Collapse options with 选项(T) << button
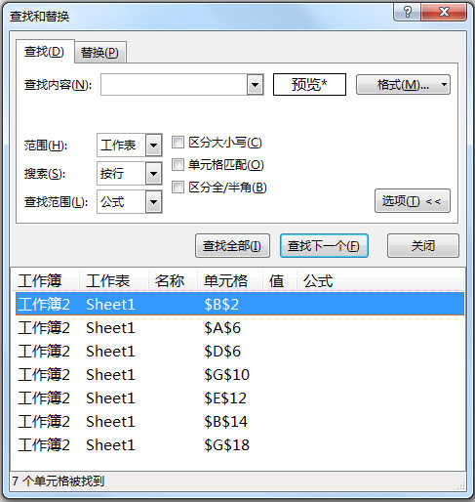The width and height of the screenshot is (475, 502). click(x=413, y=201)
